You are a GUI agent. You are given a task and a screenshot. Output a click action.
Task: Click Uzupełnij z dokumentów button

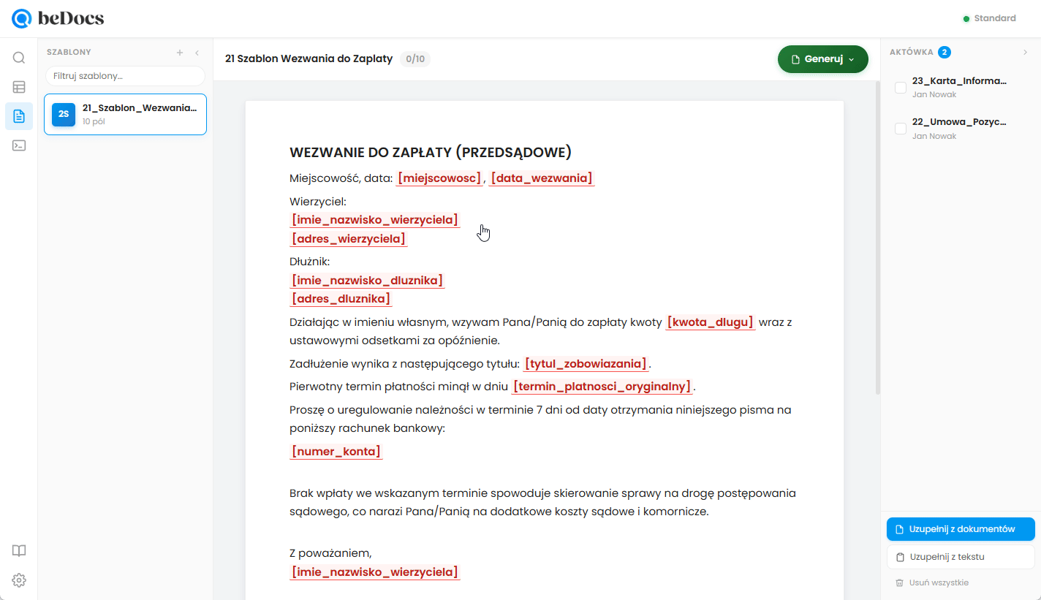961,529
